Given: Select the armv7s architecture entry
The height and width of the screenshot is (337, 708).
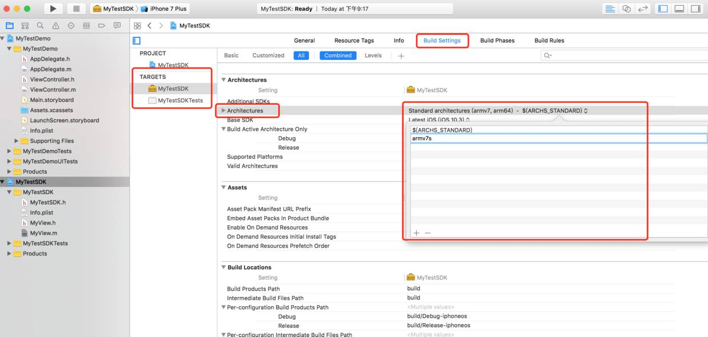Looking at the screenshot, I should (x=558, y=138).
